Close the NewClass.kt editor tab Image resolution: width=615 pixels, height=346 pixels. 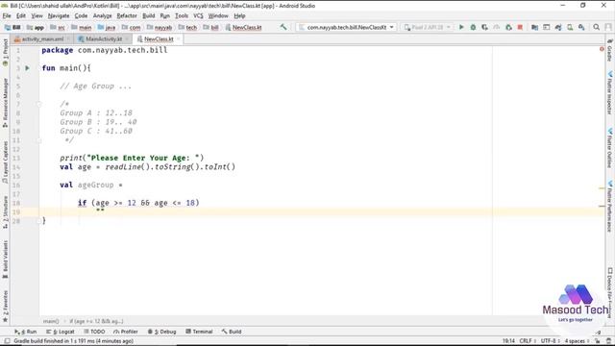click(x=179, y=39)
